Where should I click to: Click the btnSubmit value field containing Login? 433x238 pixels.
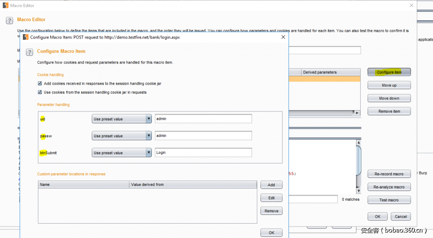pos(203,153)
